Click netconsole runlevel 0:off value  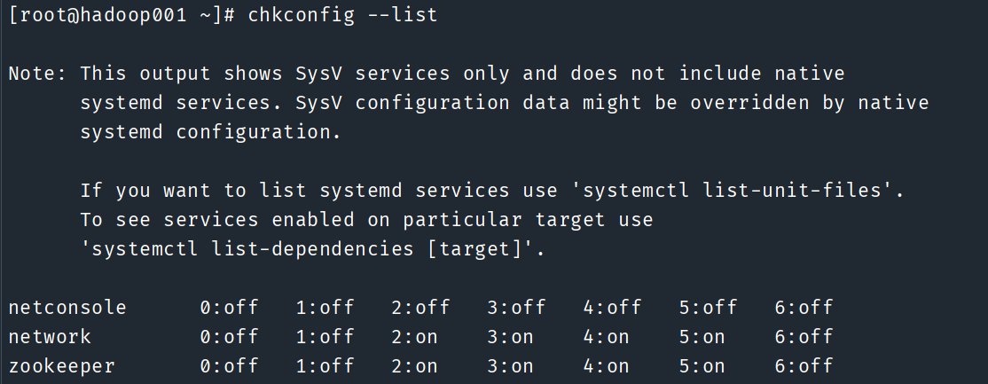coord(229,308)
